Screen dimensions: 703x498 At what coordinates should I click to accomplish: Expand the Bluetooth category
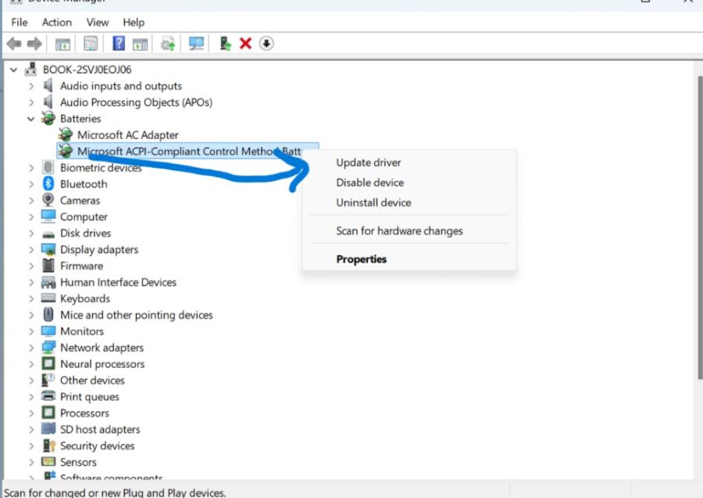click(31, 184)
